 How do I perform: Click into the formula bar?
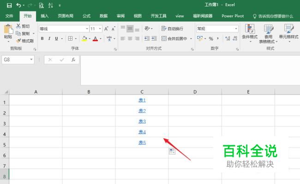(x=190, y=70)
